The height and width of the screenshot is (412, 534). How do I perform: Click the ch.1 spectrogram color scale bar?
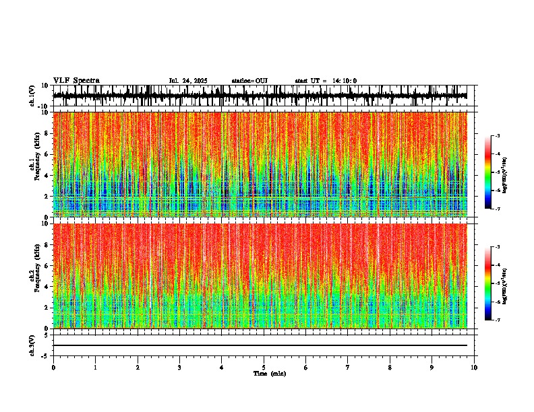click(x=488, y=172)
